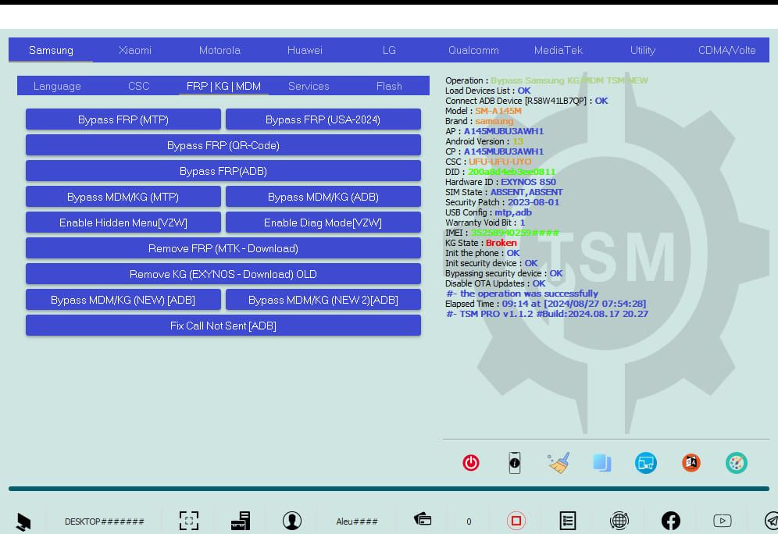Viewport: 778px width, 534px height.
Task: Select the CDMA/Volte tab
Action: point(727,50)
